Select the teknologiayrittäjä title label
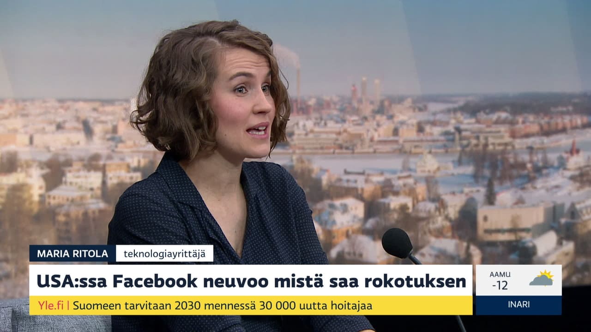This screenshot has width=591, height=332. [164, 254]
